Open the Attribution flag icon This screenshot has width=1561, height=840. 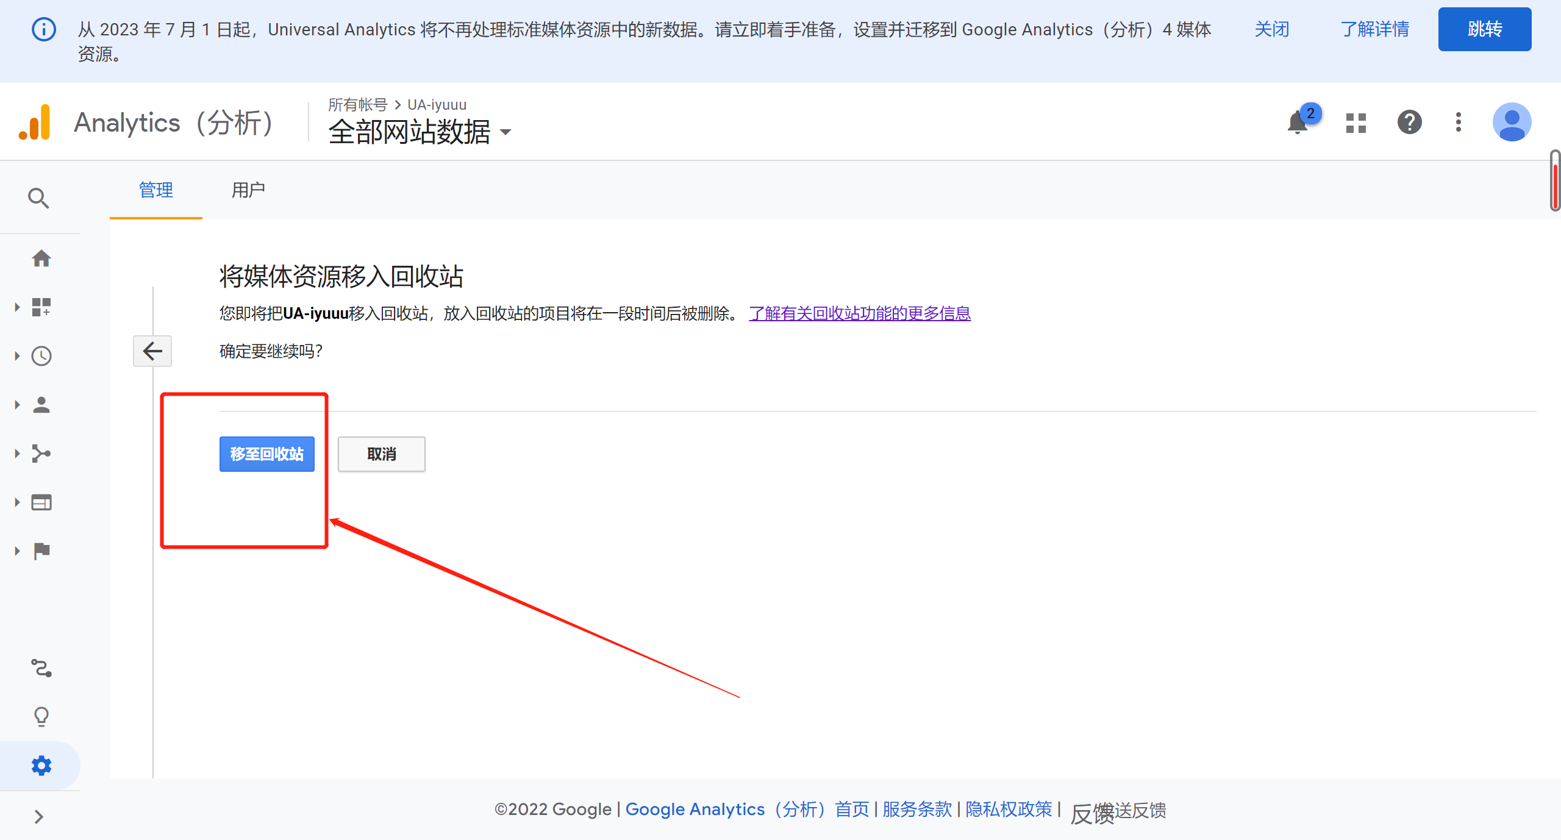[41, 550]
